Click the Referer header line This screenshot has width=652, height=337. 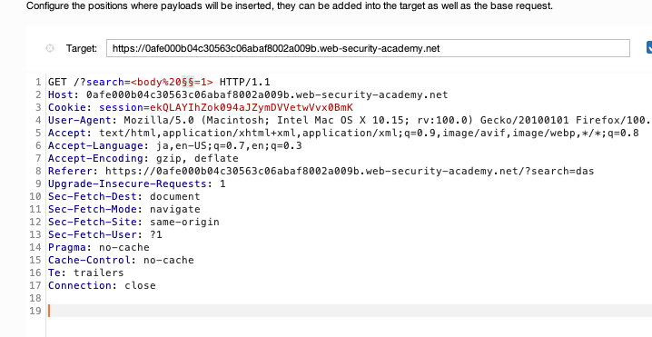321,171
